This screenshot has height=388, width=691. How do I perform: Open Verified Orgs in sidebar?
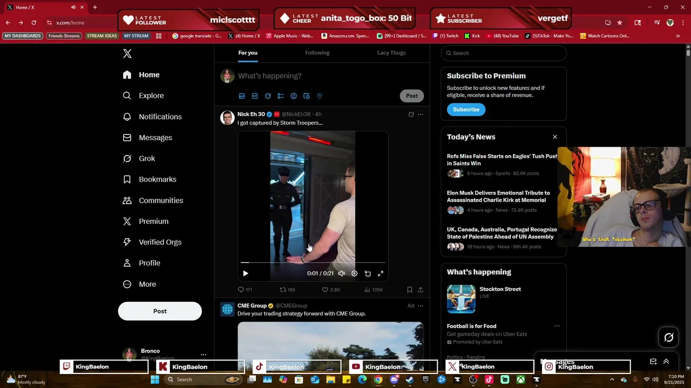(x=152, y=242)
